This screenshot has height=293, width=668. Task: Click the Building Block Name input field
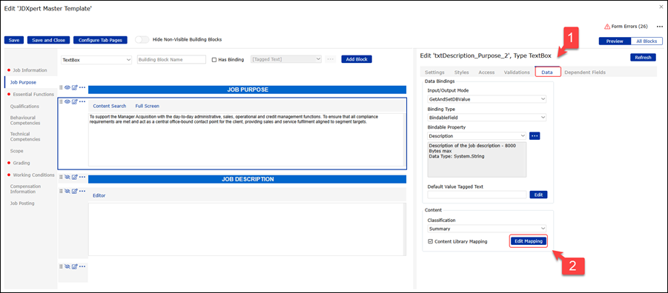coord(171,60)
